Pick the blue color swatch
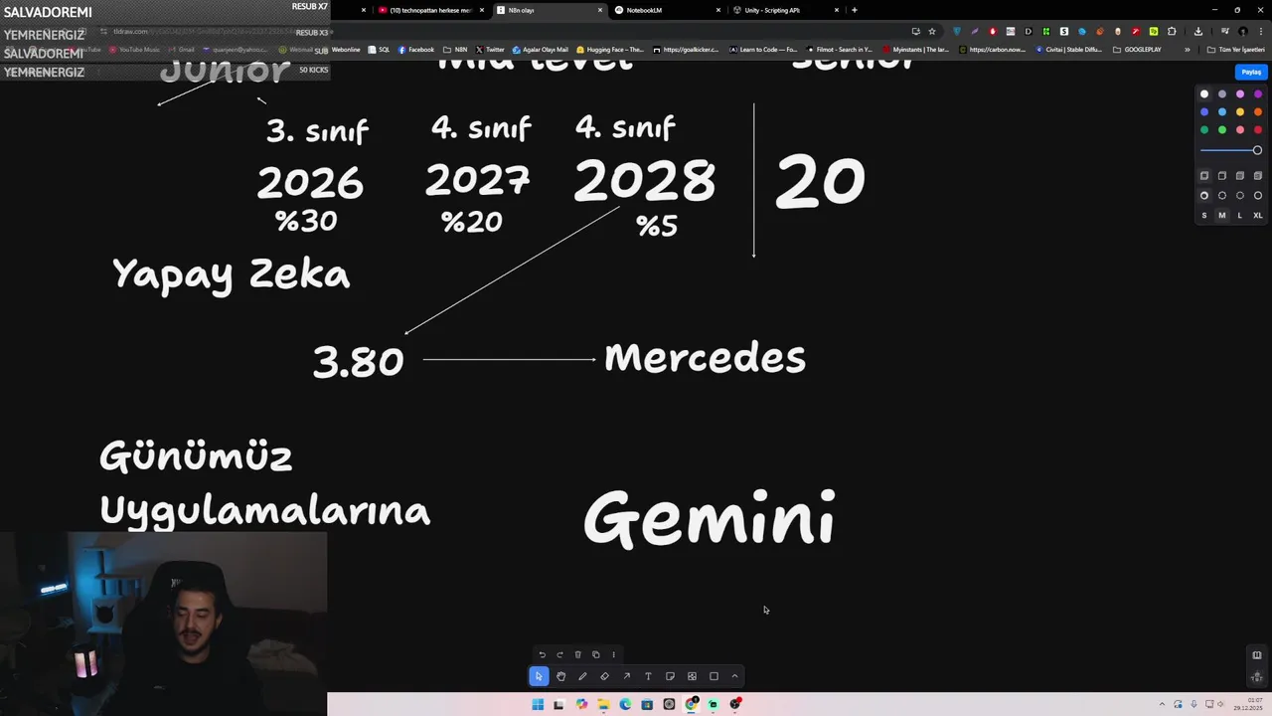 coord(1204,112)
